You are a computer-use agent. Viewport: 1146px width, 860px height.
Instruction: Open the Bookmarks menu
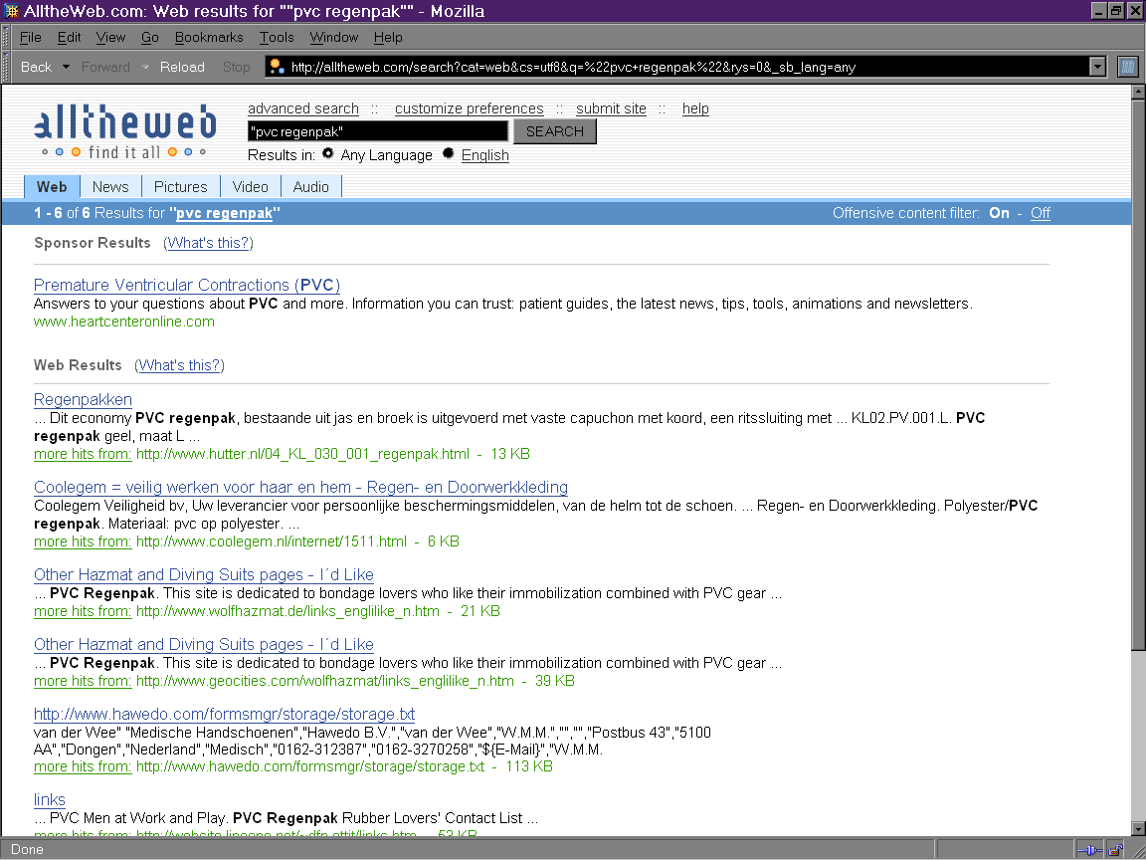click(x=209, y=37)
